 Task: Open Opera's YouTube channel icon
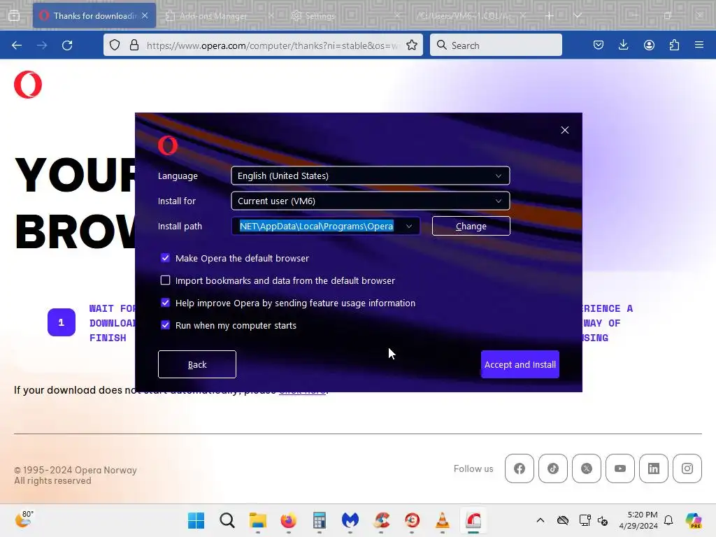pos(620,468)
